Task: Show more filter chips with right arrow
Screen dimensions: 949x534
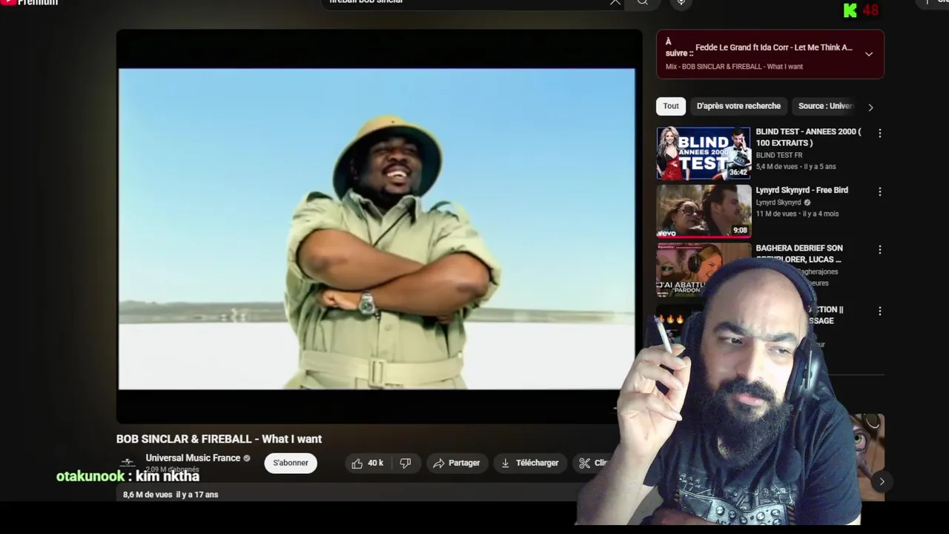Action: tap(870, 107)
